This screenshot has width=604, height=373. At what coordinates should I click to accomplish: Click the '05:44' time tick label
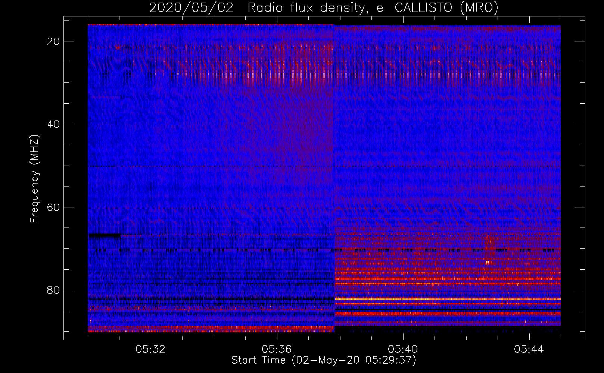pyautogui.click(x=529, y=350)
